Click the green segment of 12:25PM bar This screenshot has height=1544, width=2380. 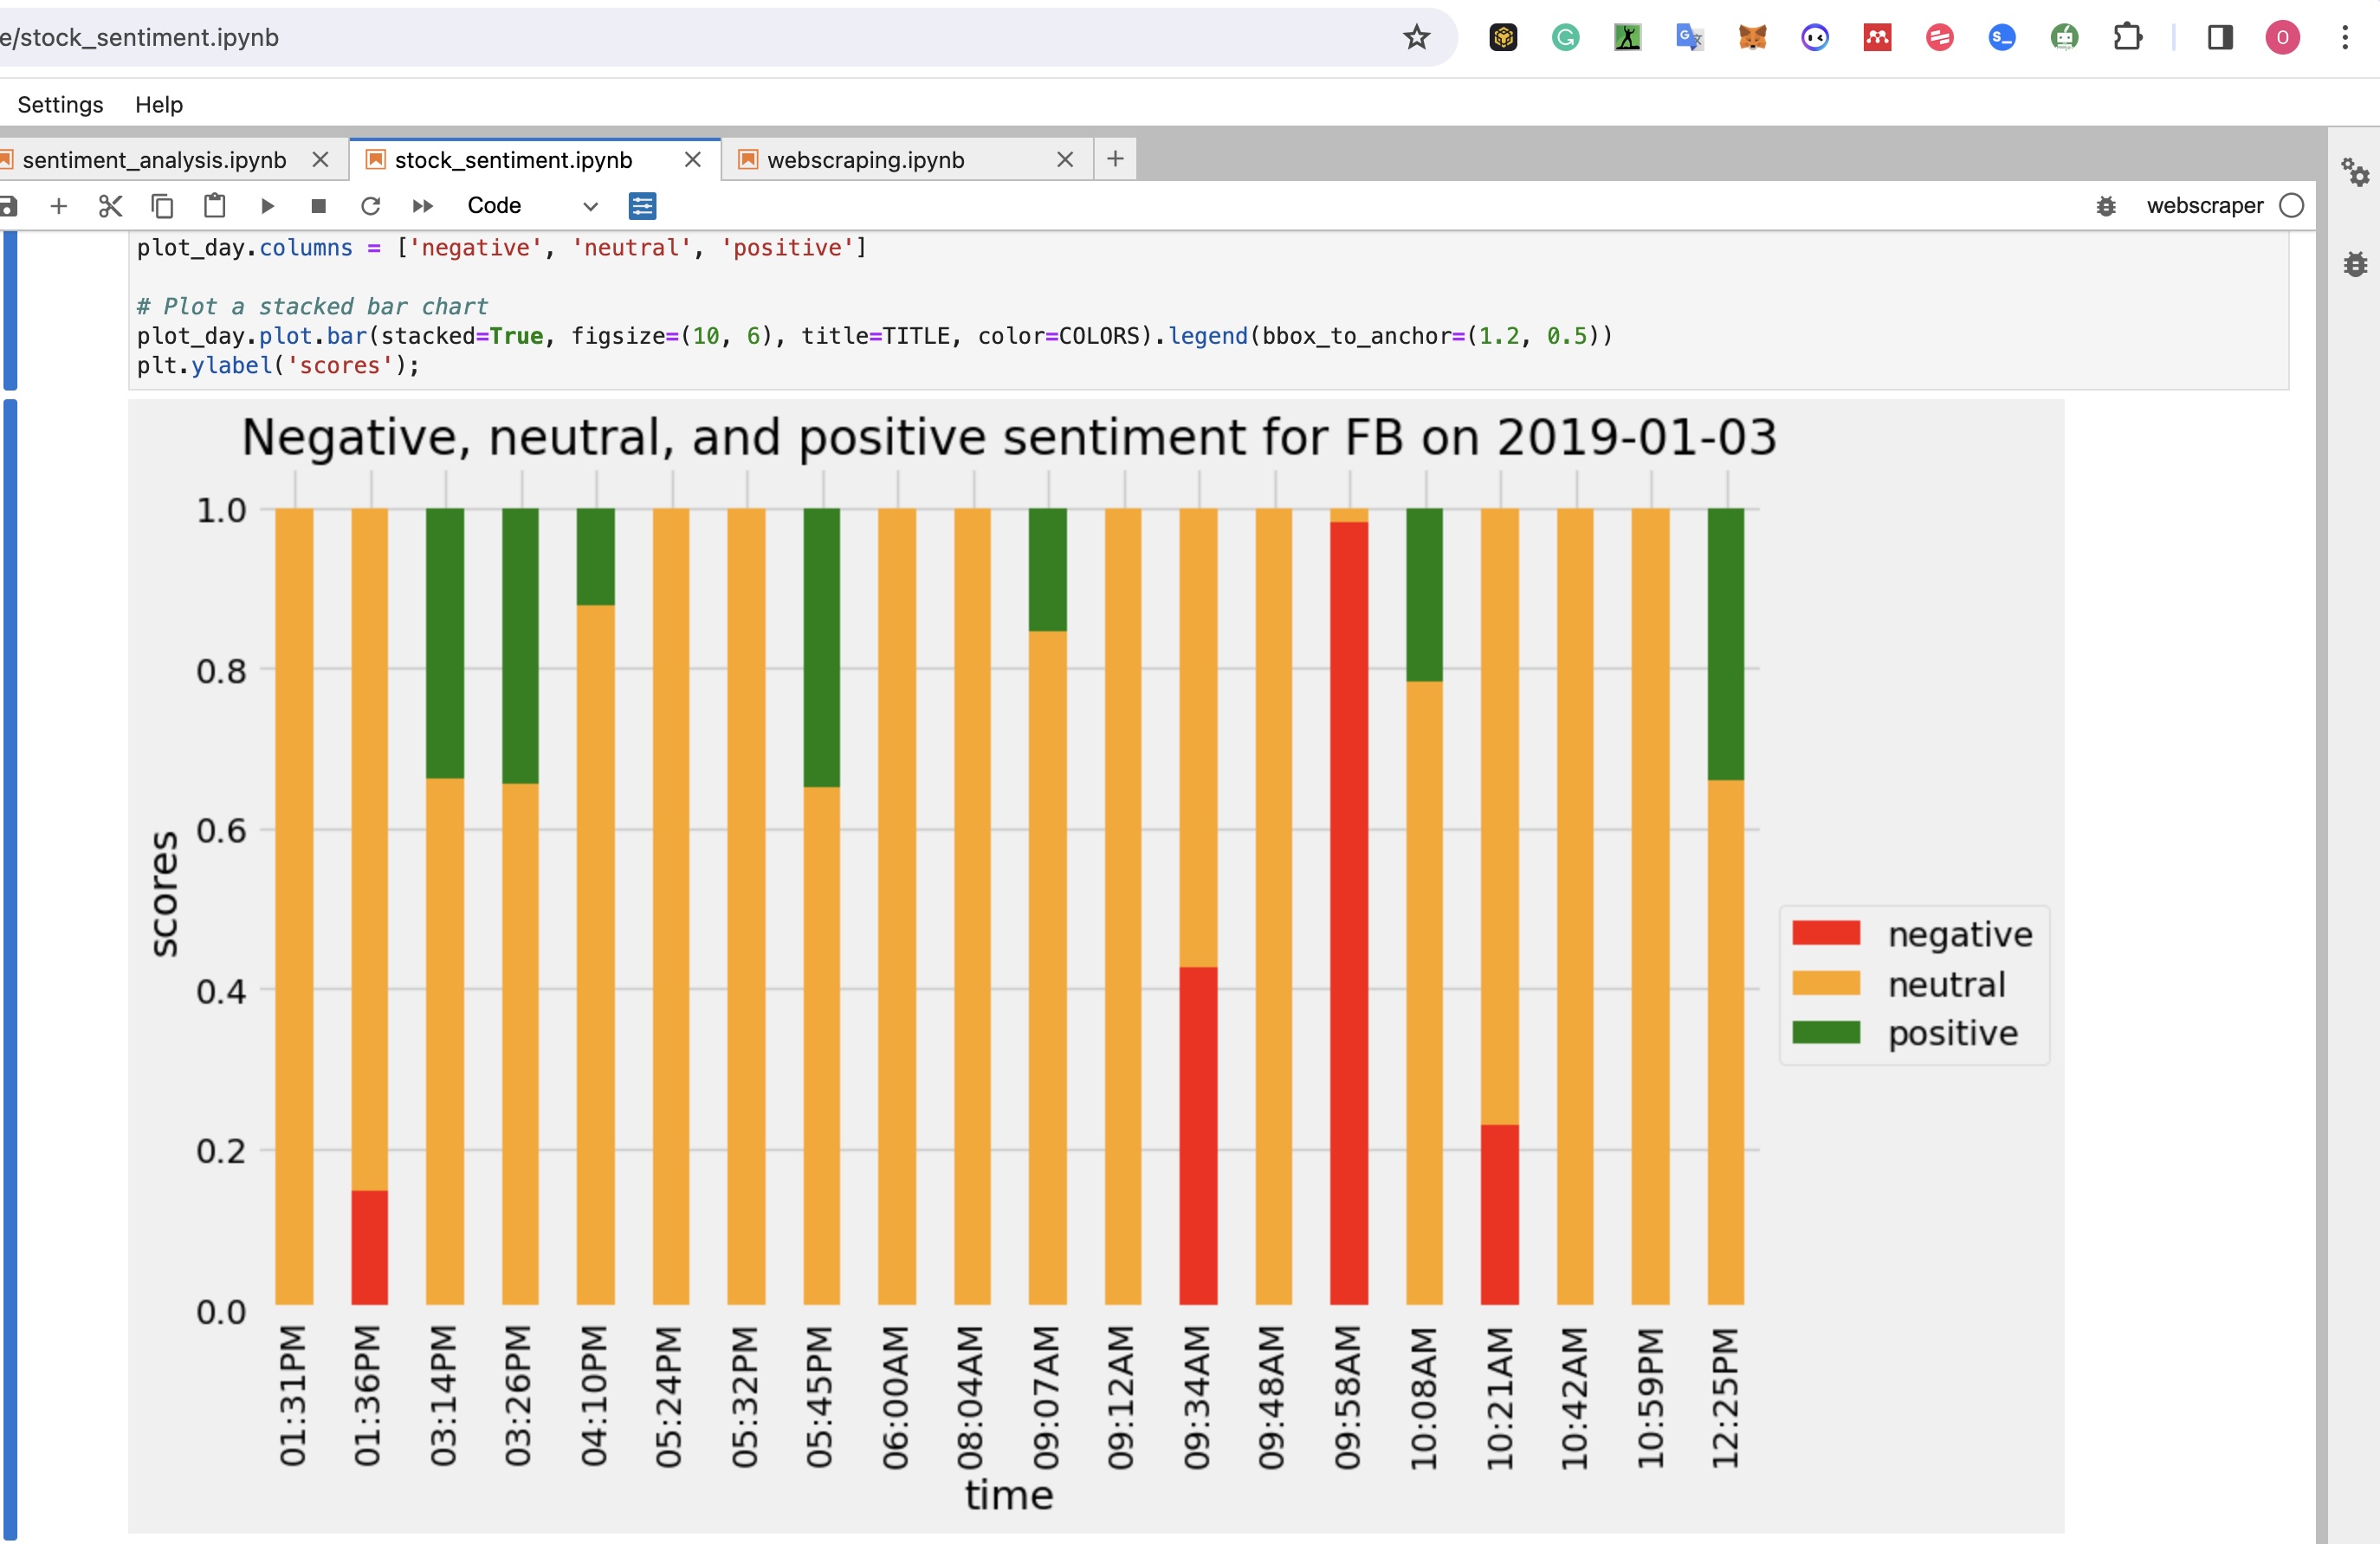coord(1726,644)
